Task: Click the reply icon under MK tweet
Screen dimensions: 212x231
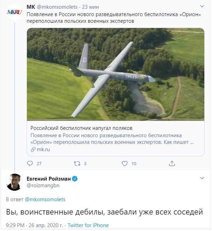Action: 30,163
